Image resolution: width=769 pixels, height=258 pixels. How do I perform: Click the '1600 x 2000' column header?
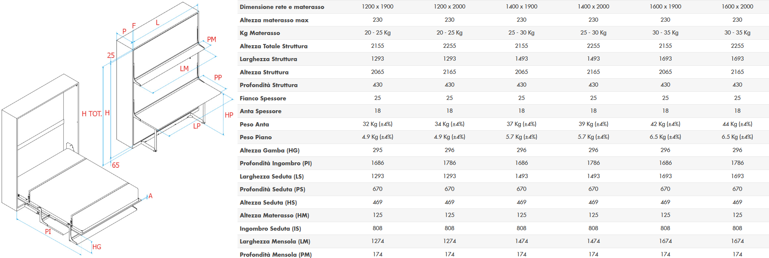pyautogui.click(x=737, y=7)
